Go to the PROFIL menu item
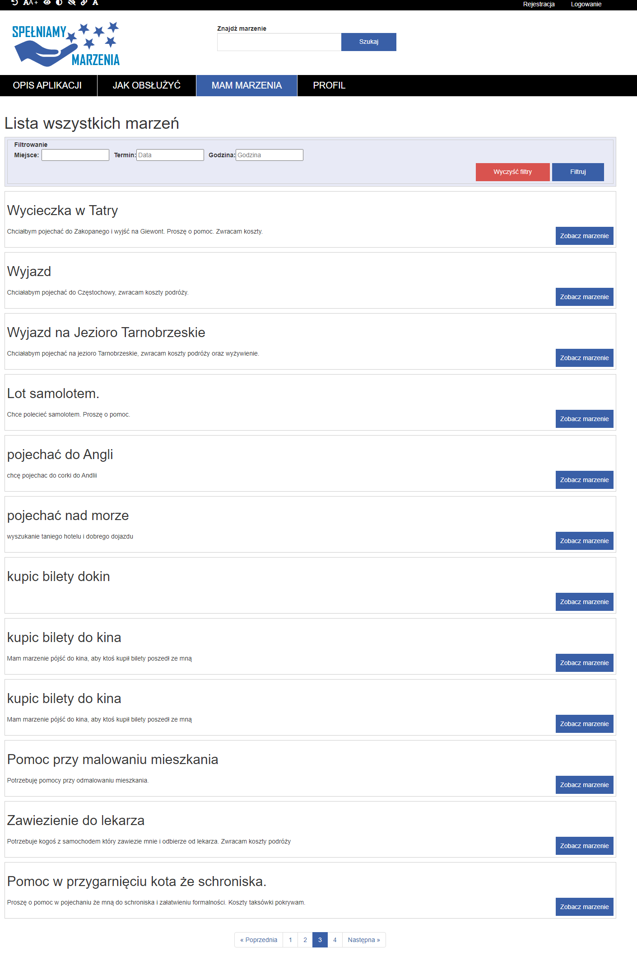The image size is (637, 966). click(329, 85)
